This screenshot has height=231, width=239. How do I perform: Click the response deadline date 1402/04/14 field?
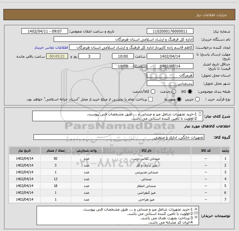coord(170,56)
